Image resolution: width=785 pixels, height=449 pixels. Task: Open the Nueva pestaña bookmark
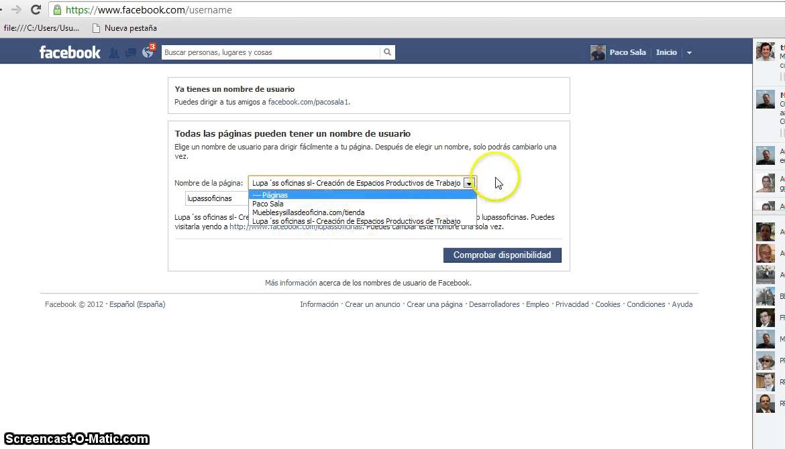coord(125,28)
